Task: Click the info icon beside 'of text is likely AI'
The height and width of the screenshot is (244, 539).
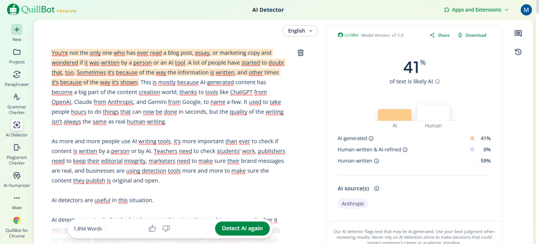Action: pos(437,82)
